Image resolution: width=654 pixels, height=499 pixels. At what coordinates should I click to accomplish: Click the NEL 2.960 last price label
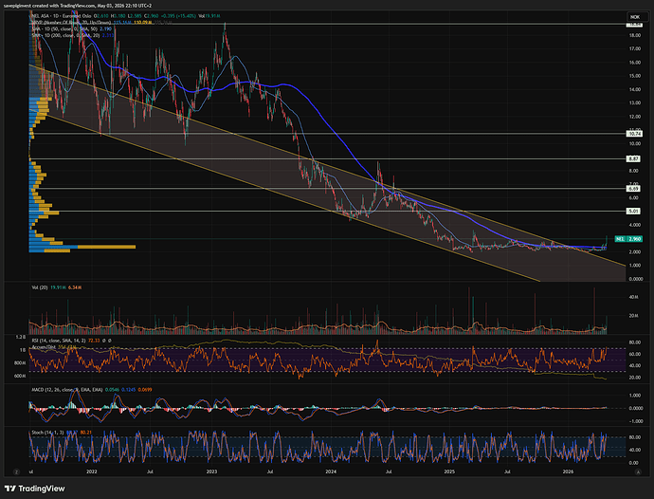[628, 239]
